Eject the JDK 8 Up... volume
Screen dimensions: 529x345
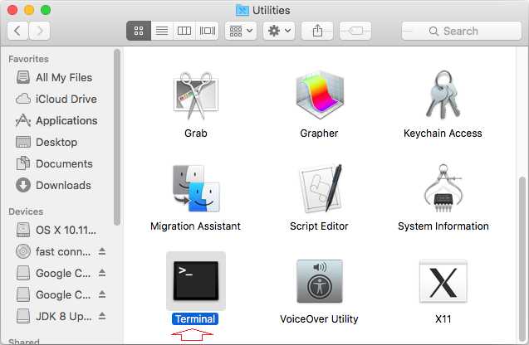tap(102, 316)
